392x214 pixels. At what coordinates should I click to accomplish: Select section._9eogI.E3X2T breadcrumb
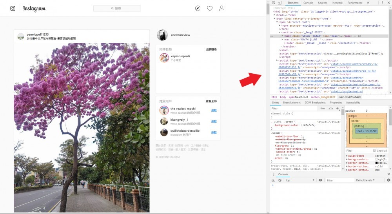pyautogui.click(x=323, y=97)
